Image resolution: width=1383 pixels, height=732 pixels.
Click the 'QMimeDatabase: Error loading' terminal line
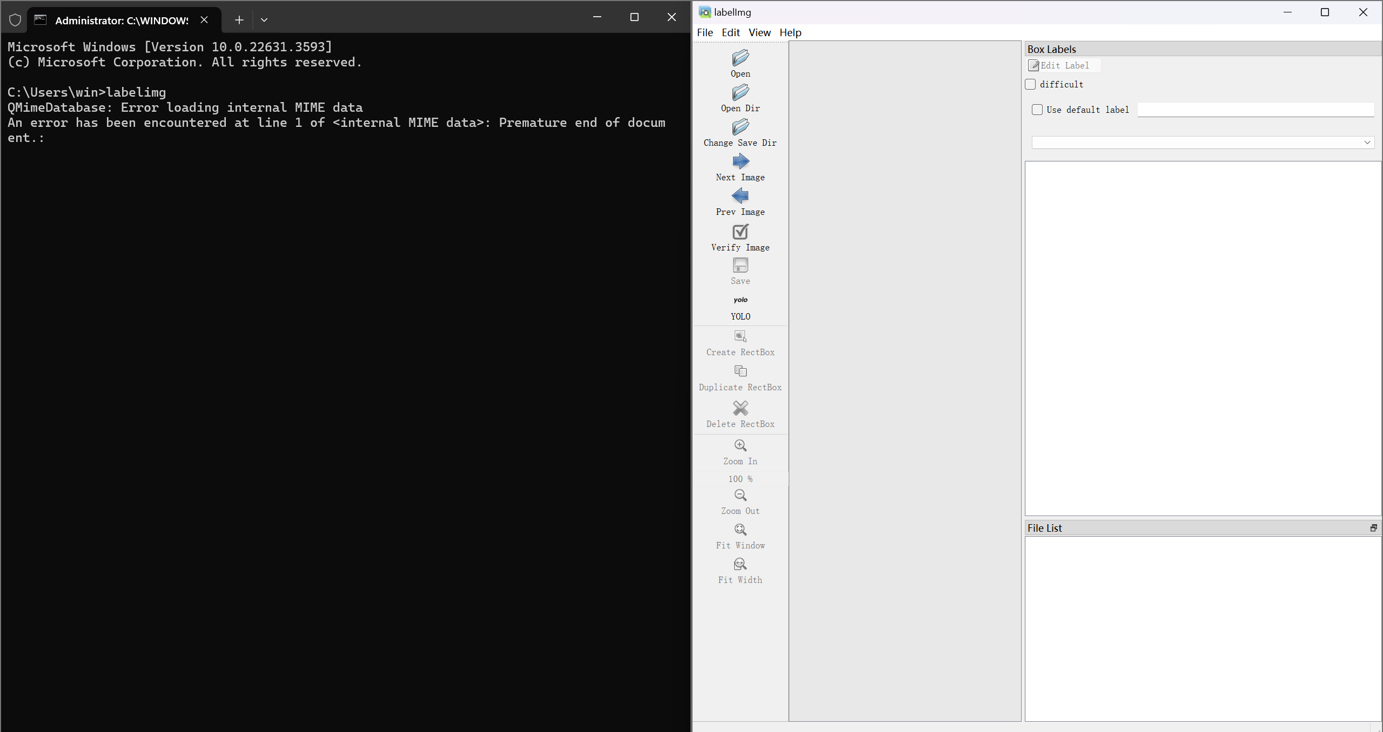coord(185,107)
